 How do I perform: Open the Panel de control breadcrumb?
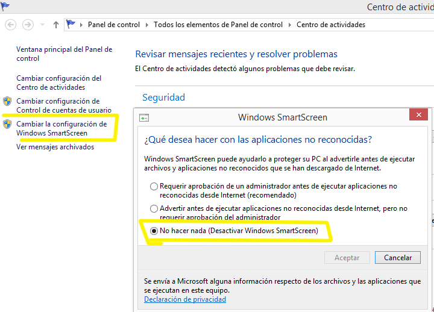[114, 25]
